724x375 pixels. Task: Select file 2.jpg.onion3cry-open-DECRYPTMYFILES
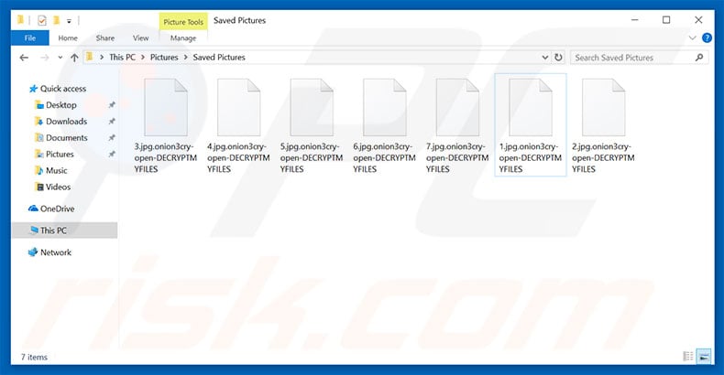603,124
